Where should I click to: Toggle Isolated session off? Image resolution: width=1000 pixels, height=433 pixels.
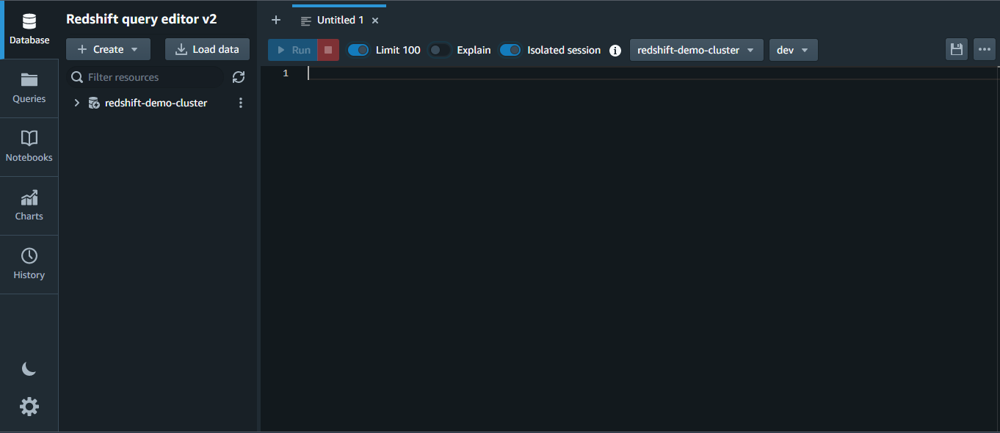coord(510,50)
